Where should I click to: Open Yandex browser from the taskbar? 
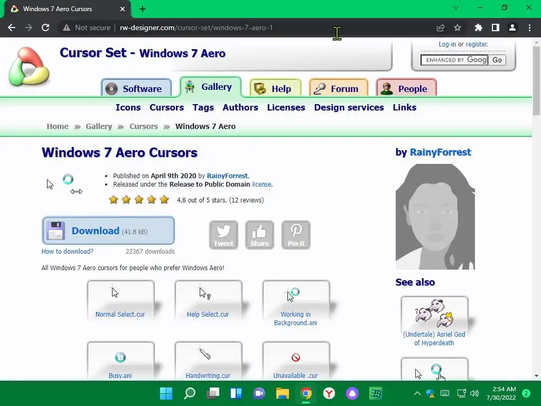coord(329,393)
